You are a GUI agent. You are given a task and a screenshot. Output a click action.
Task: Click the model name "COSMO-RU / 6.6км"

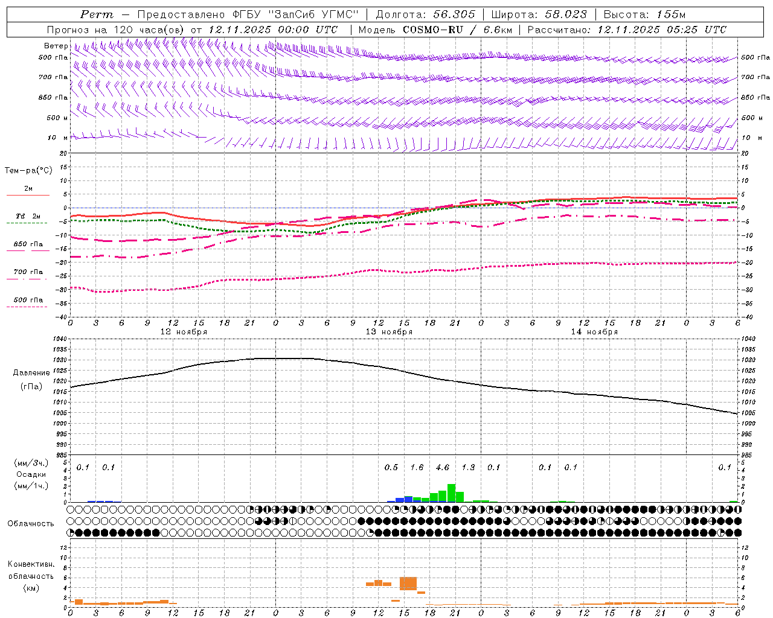tap(457, 30)
